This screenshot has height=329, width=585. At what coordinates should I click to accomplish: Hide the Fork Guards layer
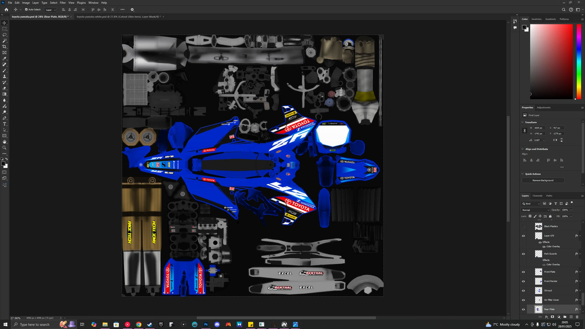pos(523,254)
